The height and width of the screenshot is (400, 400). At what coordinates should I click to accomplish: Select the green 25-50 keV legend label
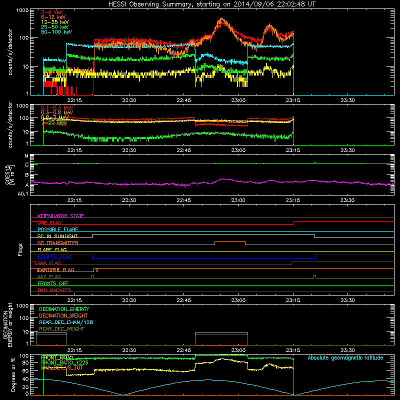[x=55, y=27]
